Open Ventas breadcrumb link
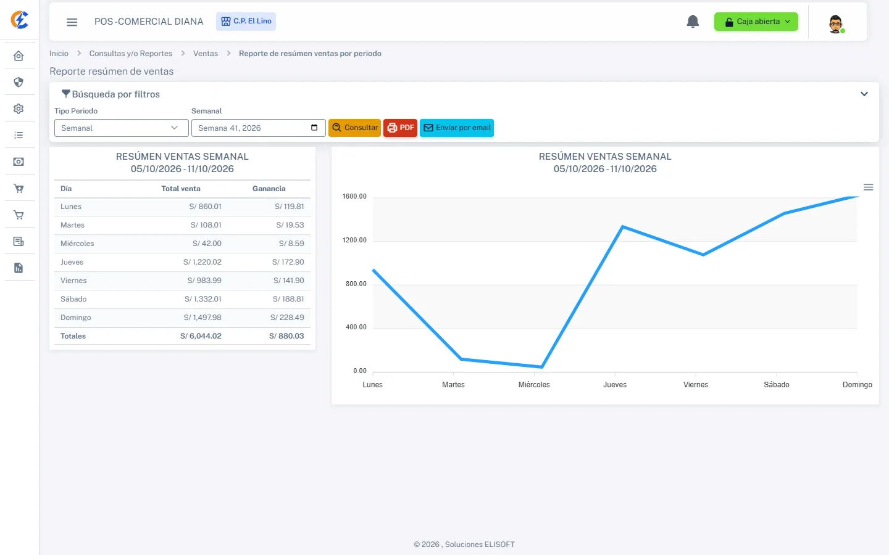 click(x=206, y=54)
